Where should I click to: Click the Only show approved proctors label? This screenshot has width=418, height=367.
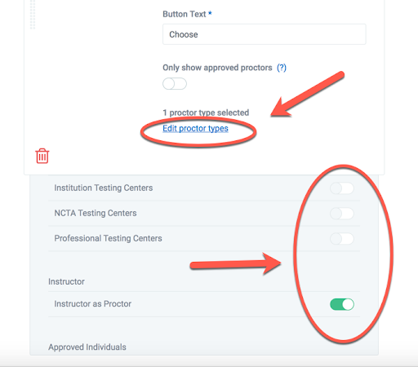coord(217,68)
